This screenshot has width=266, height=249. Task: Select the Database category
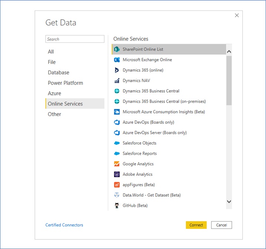click(x=75, y=72)
